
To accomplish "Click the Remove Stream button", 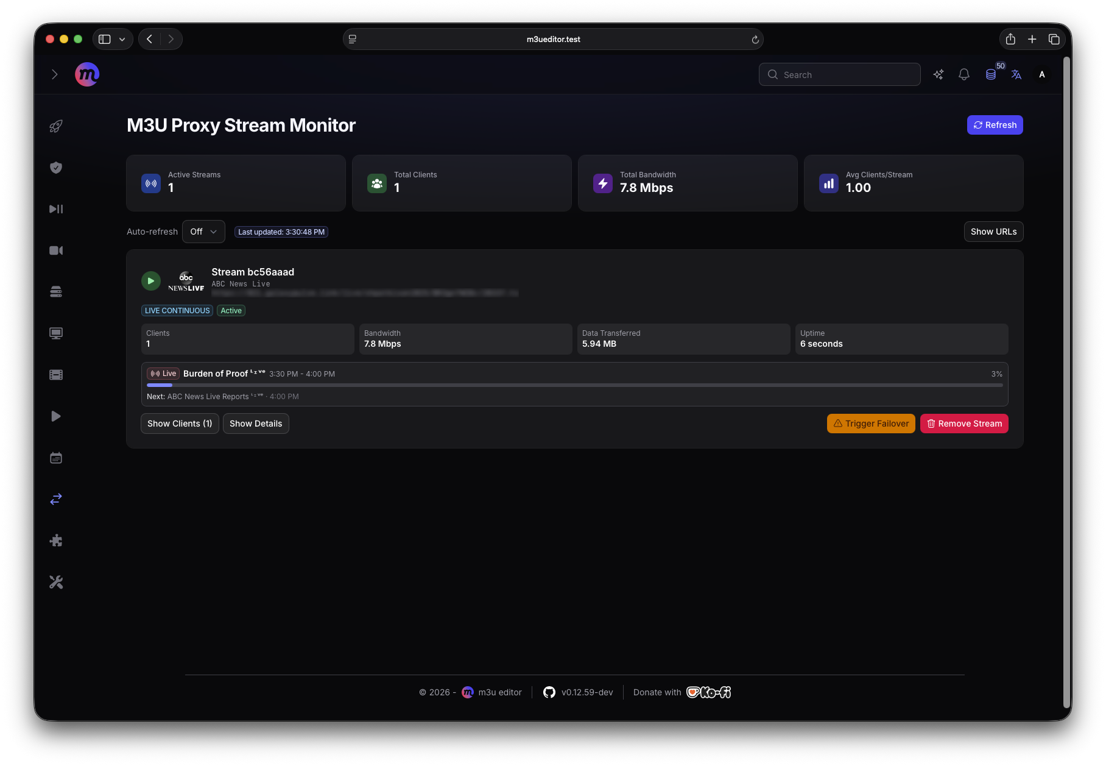I will pyautogui.click(x=964, y=424).
